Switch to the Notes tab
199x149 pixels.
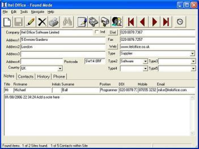9,76
